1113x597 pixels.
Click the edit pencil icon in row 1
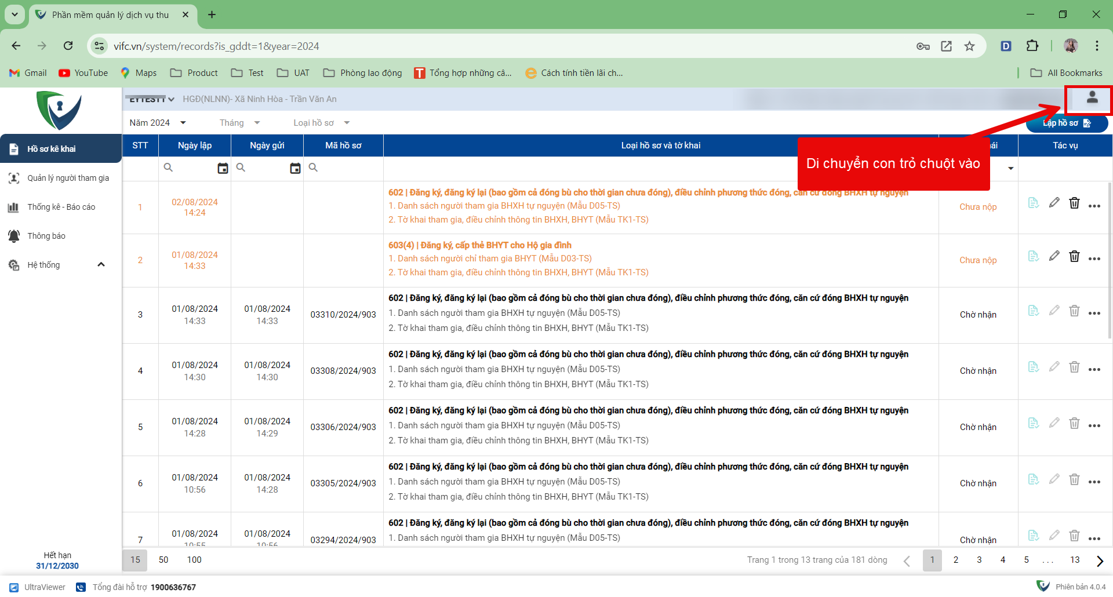[1054, 203]
